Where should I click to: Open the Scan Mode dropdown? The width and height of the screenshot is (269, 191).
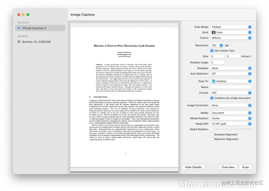click(x=231, y=27)
